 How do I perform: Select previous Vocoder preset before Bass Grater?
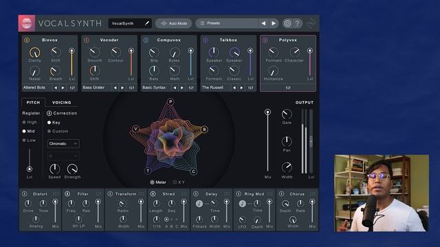coord(115,88)
